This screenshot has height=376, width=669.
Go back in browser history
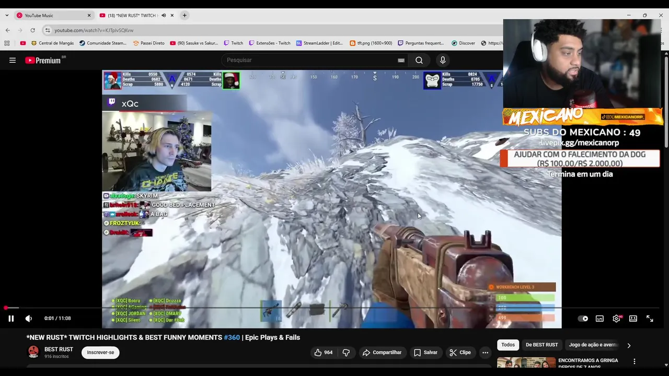click(x=7, y=30)
